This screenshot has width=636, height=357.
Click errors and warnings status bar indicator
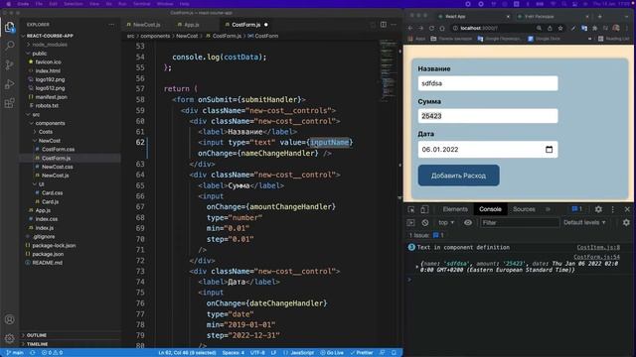coord(53,353)
